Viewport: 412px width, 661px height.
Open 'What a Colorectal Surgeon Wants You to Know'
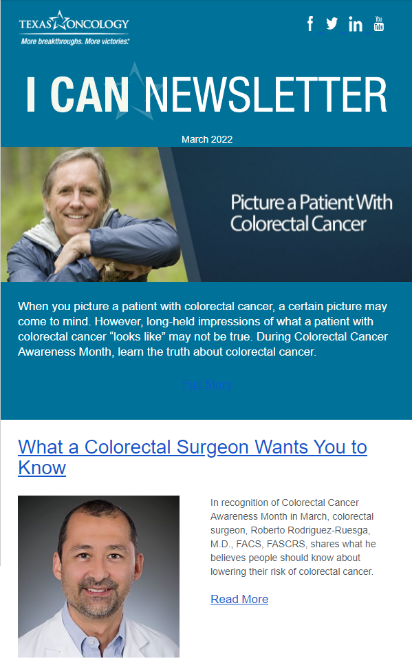(x=193, y=457)
